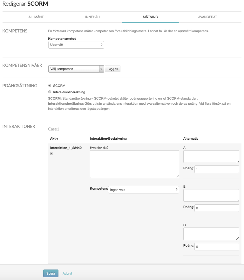The width and height of the screenshot is (244, 280).
Task: Click the alternative C text area
Action: tap(211, 234)
